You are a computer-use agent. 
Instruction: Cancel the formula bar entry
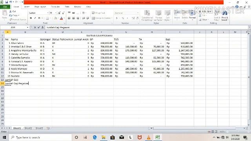pos(35,27)
